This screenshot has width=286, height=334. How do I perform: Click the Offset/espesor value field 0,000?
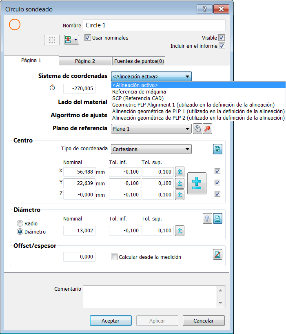point(79,257)
